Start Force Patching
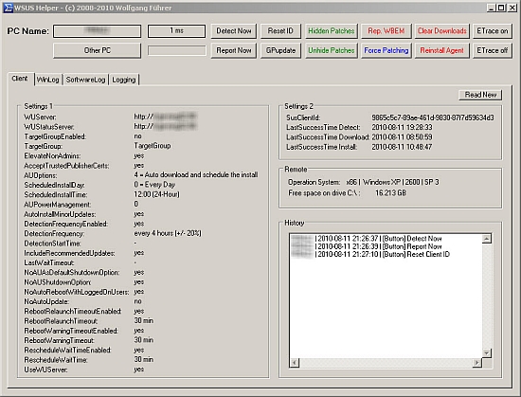Screen dimensions: 521x397 (386, 50)
